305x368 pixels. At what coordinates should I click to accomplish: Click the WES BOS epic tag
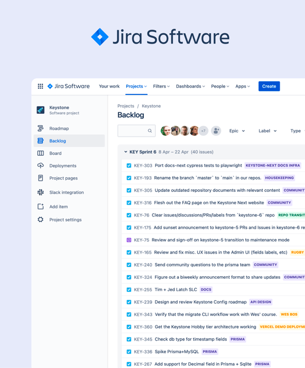[x=289, y=314]
